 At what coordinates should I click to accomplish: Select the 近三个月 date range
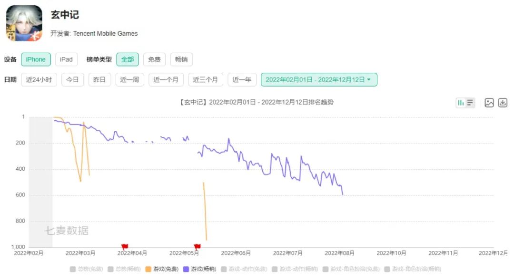tap(206, 79)
